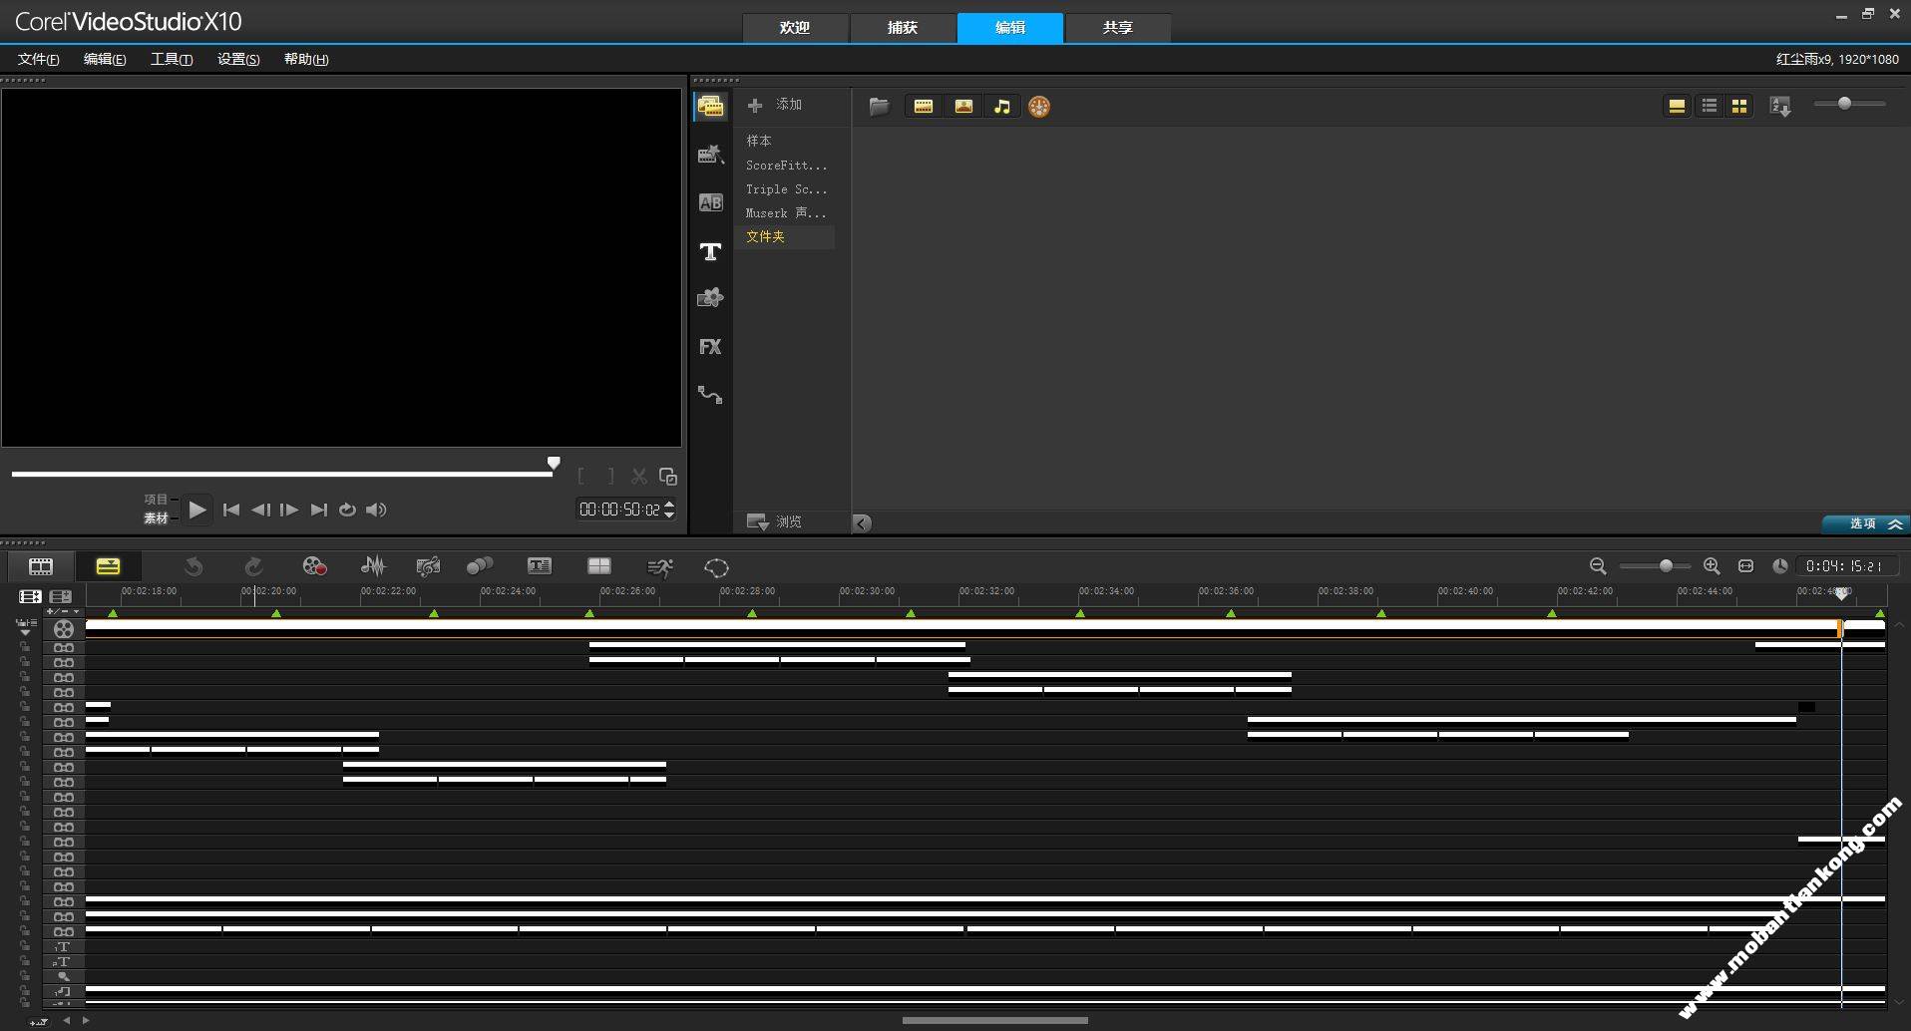Viewport: 1911px width, 1031px height.
Task: Collapse the library navigation panel arrow
Action: 862,523
